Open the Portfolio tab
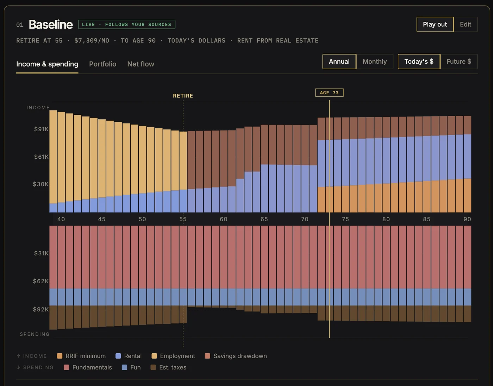 tap(102, 64)
